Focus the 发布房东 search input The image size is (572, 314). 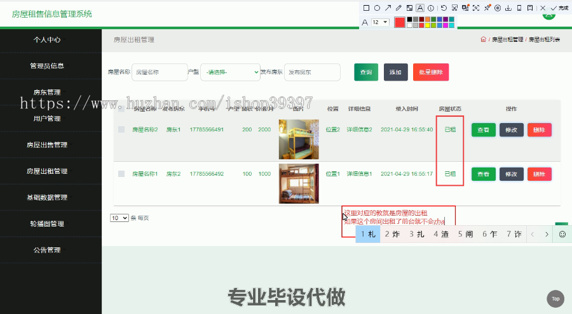[312, 72]
